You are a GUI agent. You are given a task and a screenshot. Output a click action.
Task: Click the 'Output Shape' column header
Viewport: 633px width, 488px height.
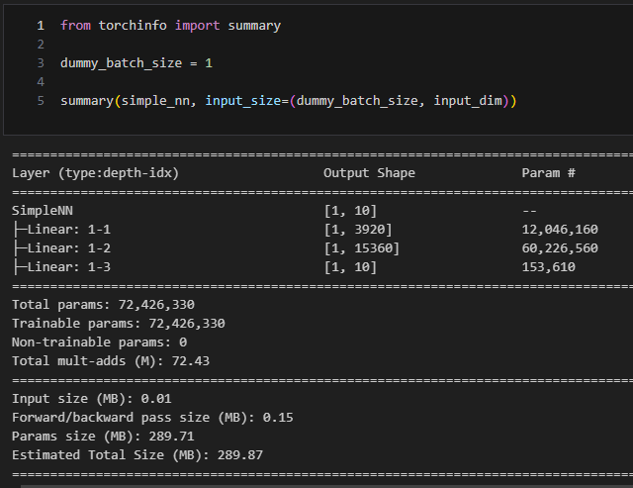pos(369,173)
